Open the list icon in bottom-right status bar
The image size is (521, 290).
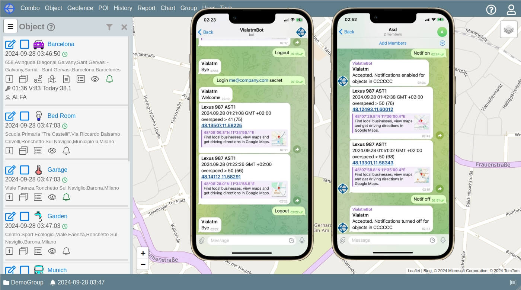coord(513,283)
